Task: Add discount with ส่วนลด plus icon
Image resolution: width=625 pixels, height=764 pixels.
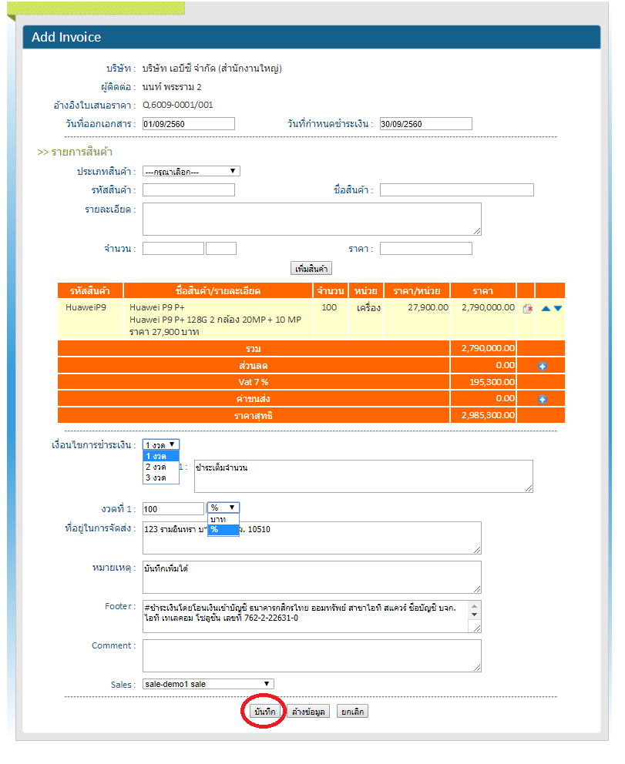Action: (542, 367)
